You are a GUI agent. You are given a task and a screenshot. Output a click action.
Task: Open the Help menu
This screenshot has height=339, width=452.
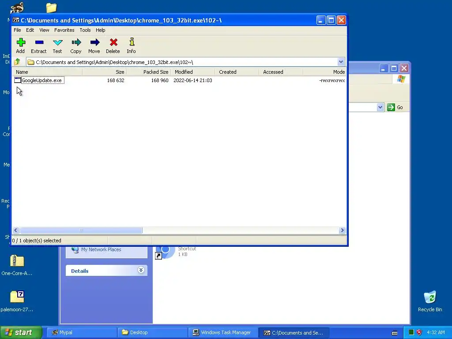pos(100,30)
